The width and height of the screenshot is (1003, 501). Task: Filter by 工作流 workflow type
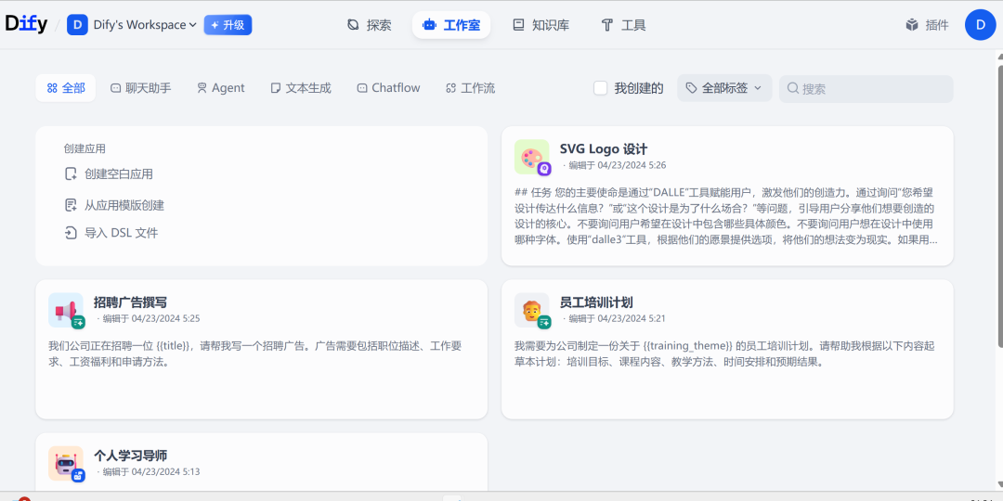pyautogui.click(x=470, y=88)
